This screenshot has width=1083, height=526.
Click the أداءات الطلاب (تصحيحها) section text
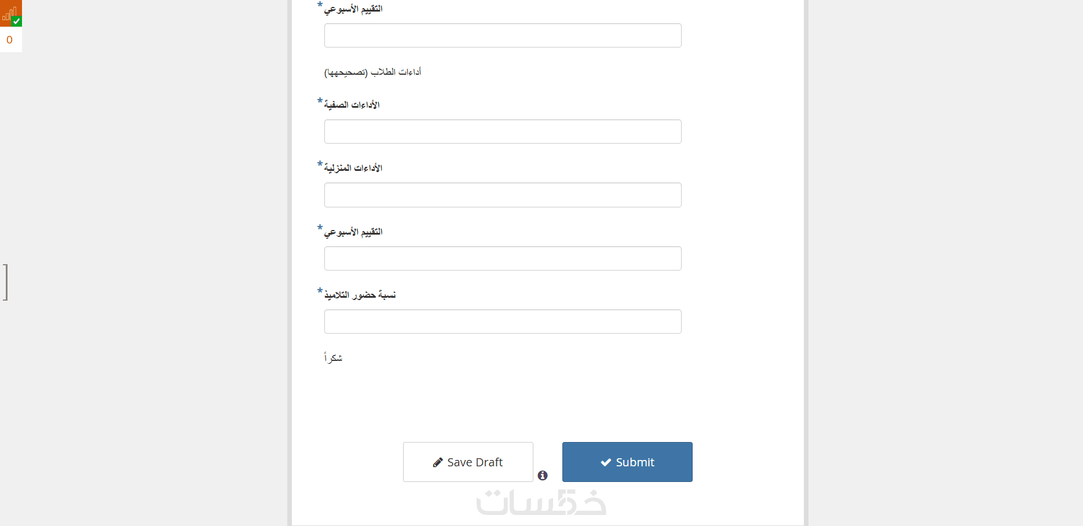(x=372, y=72)
